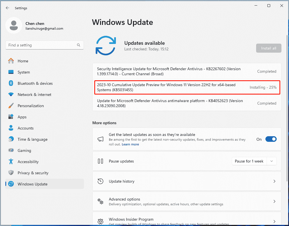Click the Time & language clock icon
This screenshot has width=289, height=226.
point(11,139)
